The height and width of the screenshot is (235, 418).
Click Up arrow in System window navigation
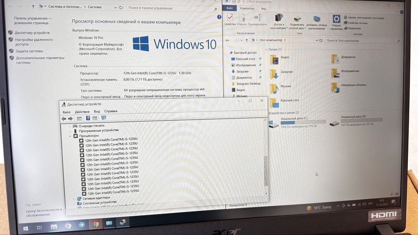point(33,7)
